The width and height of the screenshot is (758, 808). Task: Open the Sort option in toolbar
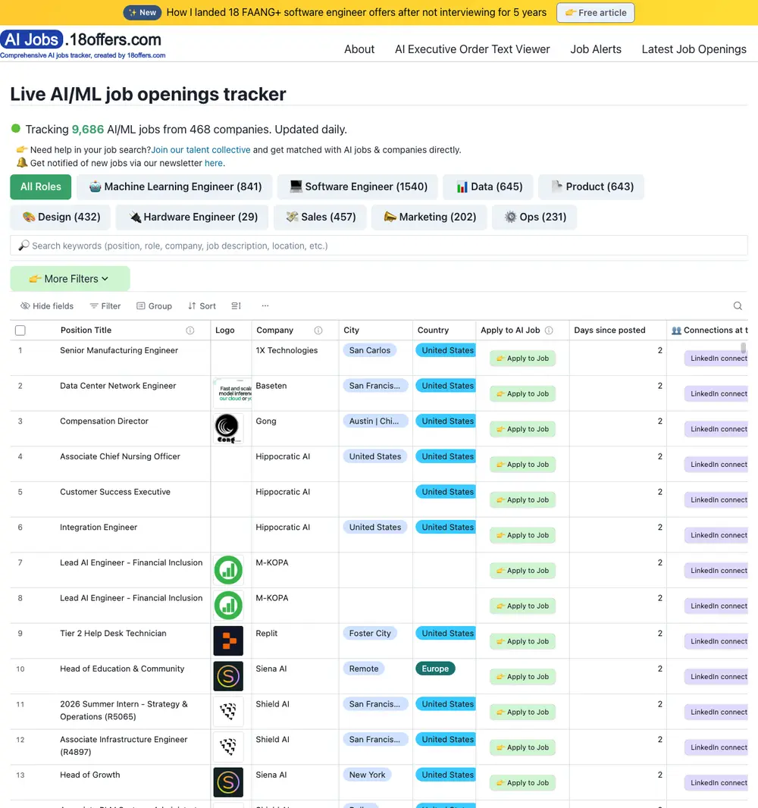[202, 306]
